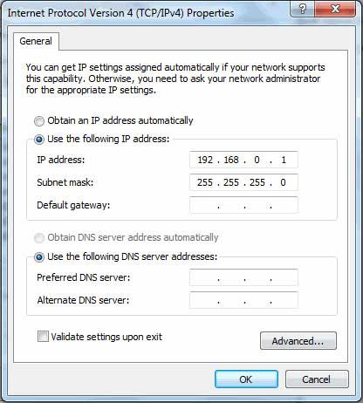This screenshot has height=403, width=363.
Task: Close the TCP/IPv4 Properties dialog
Action: pos(335,9)
